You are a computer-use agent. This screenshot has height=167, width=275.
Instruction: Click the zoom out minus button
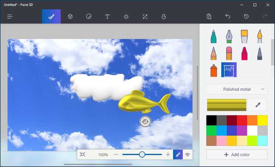(x=116, y=155)
